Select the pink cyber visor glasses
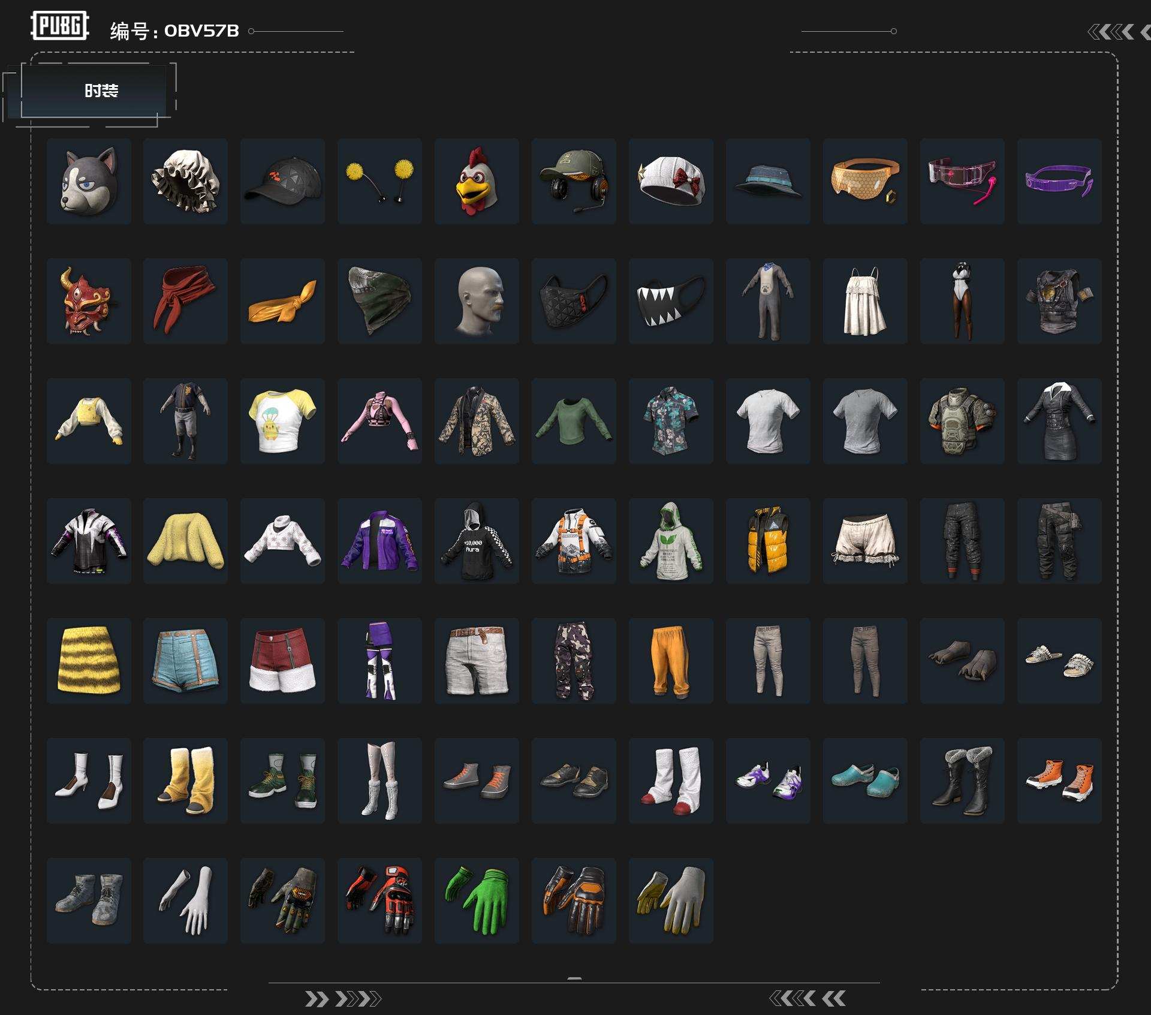Screen dimensions: 1151x1015 (x=963, y=181)
